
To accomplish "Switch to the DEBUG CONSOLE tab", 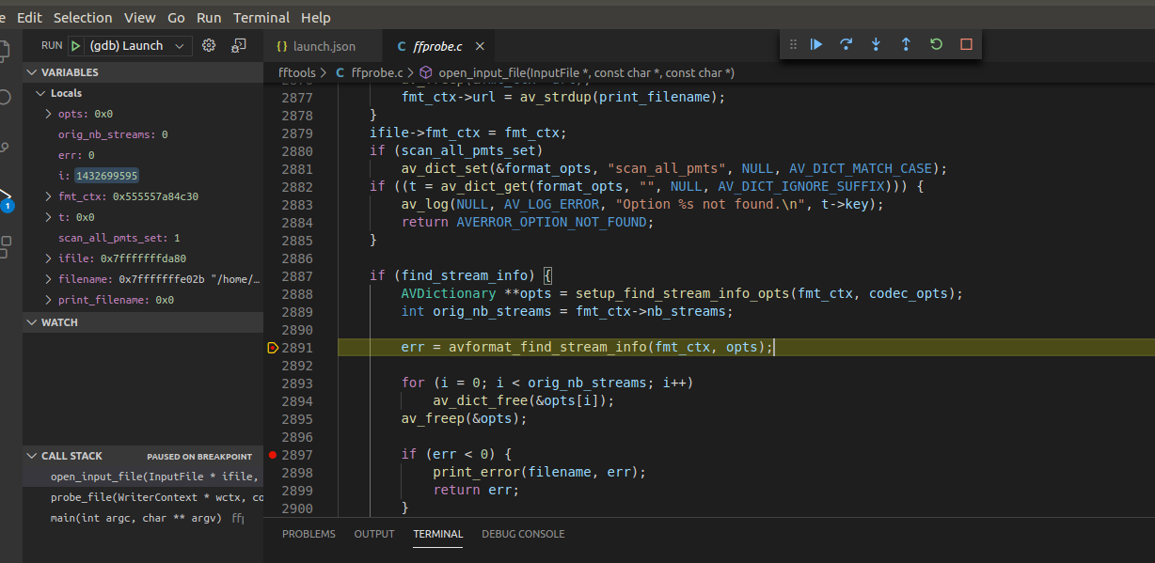I will coord(523,534).
